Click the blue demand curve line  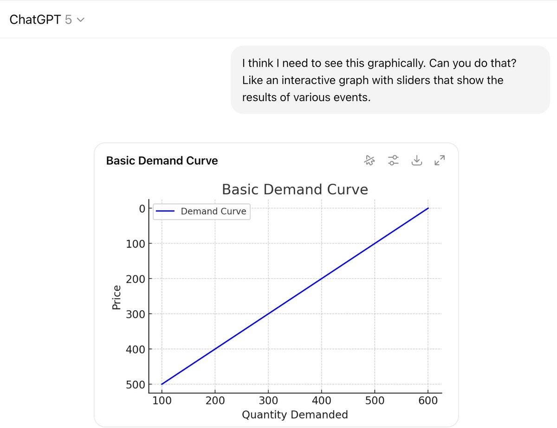pyautogui.click(x=295, y=296)
